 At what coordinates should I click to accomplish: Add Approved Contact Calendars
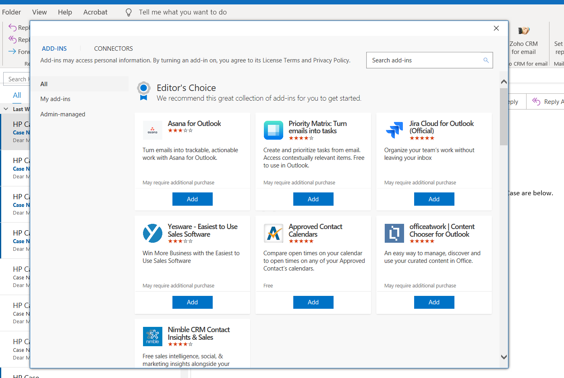click(x=313, y=302)
